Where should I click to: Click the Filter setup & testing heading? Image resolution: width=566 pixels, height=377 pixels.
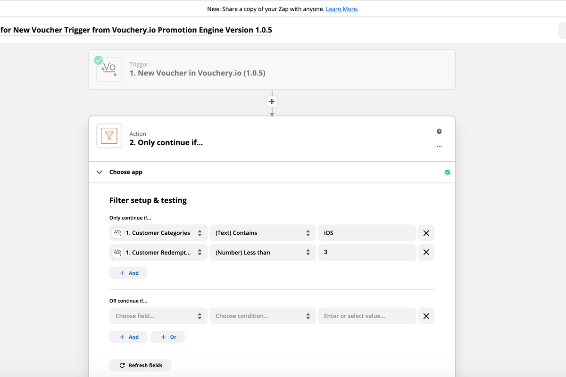coord(148,200)
